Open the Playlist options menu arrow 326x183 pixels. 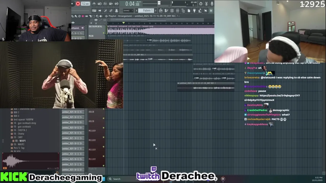point(106,16)
